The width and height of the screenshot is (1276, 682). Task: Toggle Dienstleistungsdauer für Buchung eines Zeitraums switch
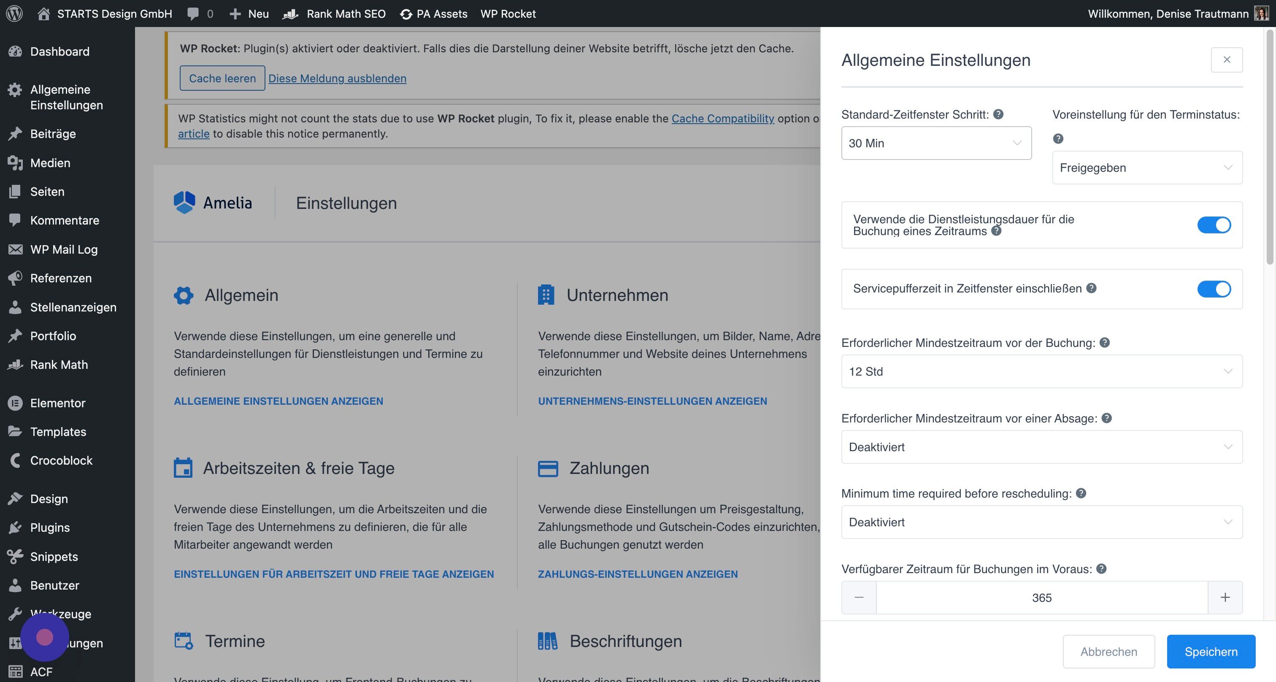tap(1214, 225)
